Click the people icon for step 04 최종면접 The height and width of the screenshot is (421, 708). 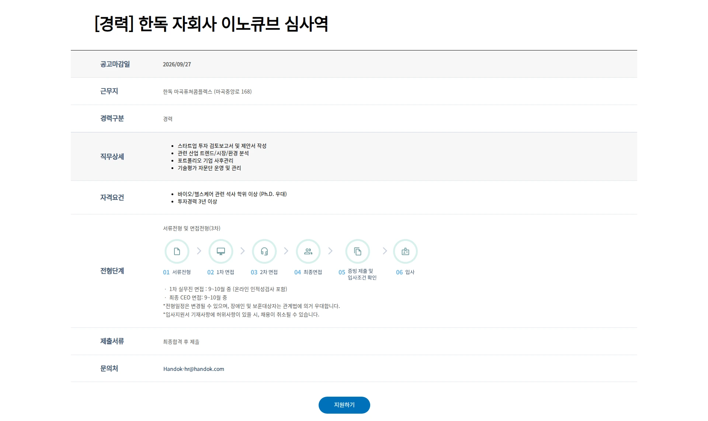click(x=308, y=252)
